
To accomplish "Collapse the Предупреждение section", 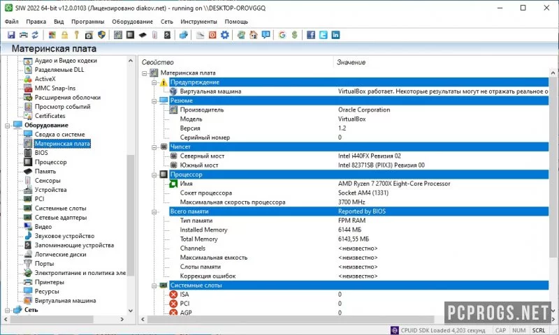I will point(154,82).
